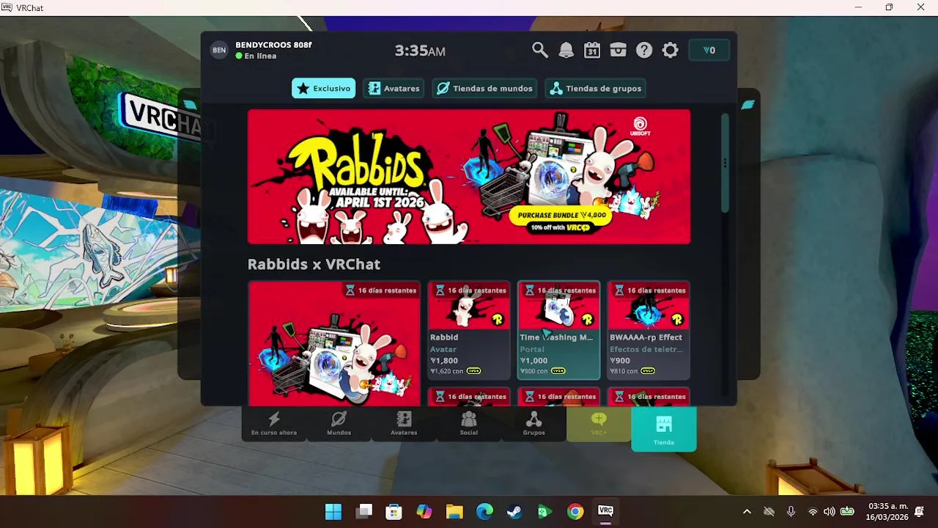Open the large Rabbids bundle card
The width and height of the screenshot is (938, 528).
pyautogui.click(x=334, y=343)
